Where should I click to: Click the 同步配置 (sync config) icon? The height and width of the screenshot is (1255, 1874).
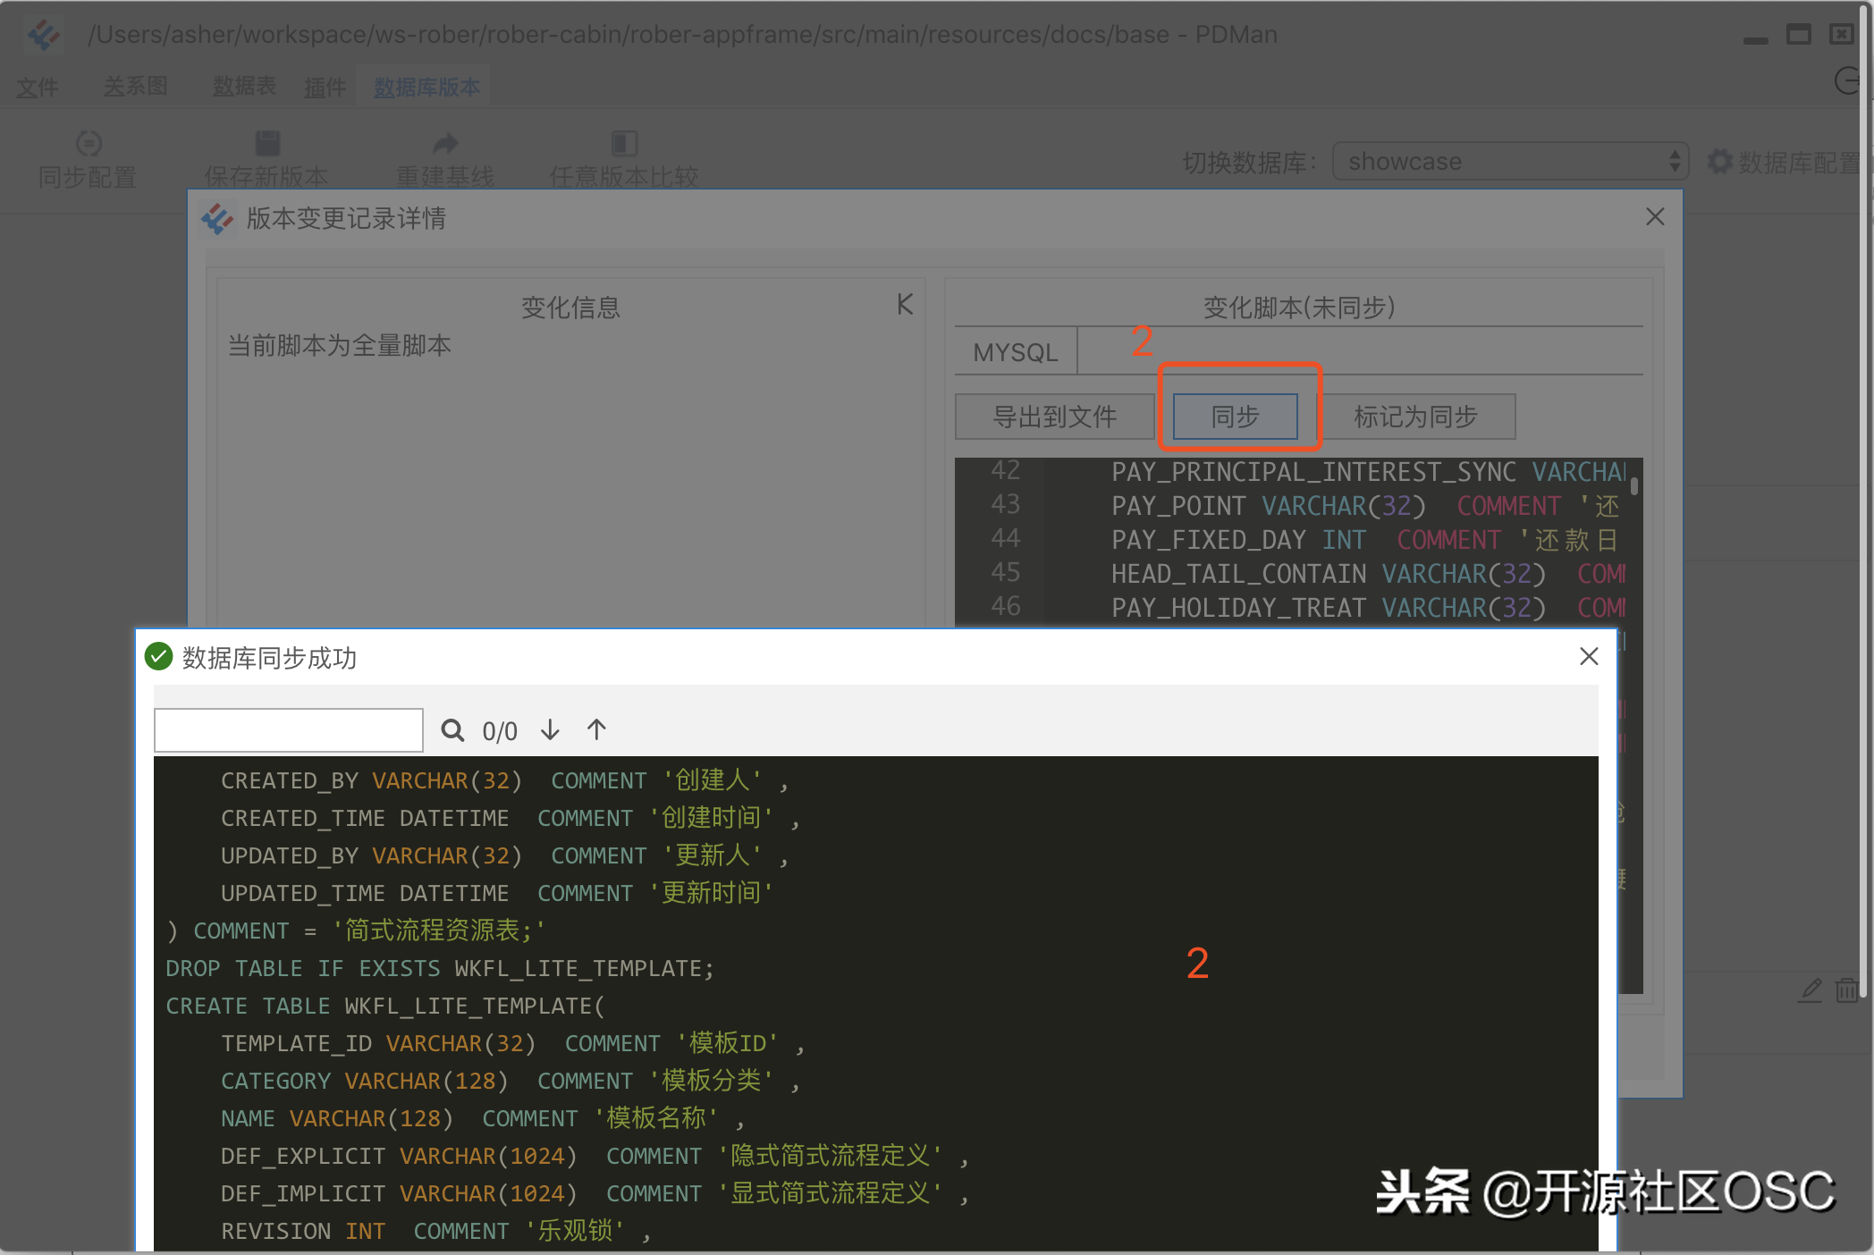point(89,154)
